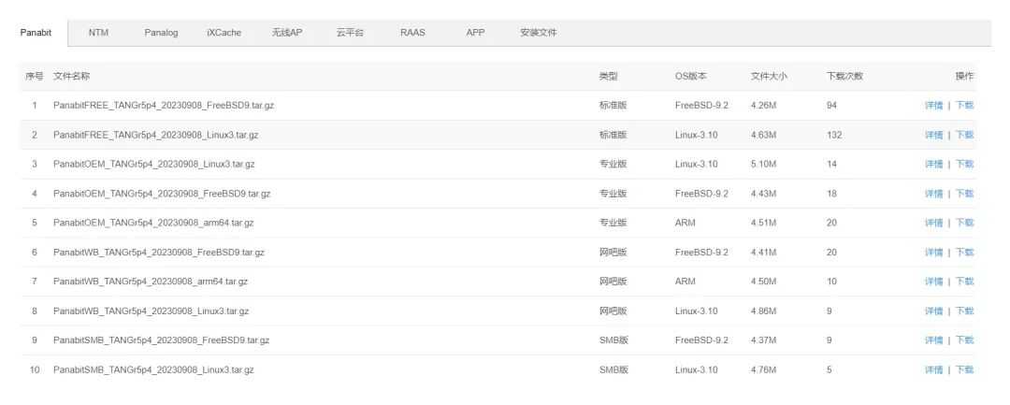Click 详情 for PanabitWB arm64 row 7

click(934, 282)
